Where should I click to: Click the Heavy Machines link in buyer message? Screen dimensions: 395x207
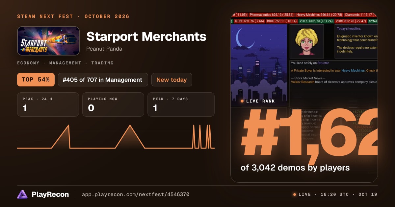[353, 71]
